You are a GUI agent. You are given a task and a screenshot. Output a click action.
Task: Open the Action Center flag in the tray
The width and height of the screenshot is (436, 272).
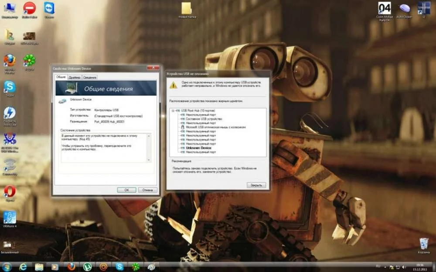(392, 267)
